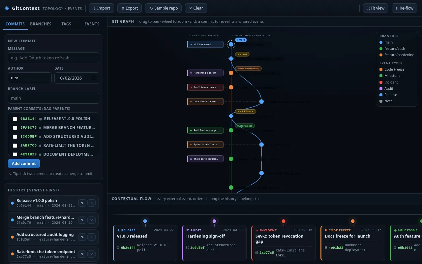Focus the Branch label input field

coord(53,98)
